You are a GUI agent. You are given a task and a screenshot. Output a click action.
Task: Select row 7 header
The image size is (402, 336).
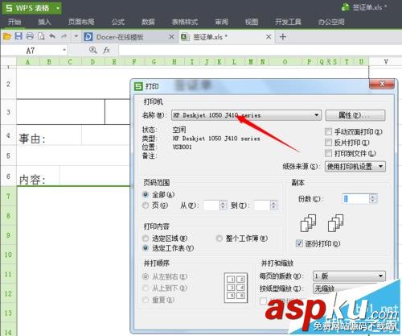[8, 197]
